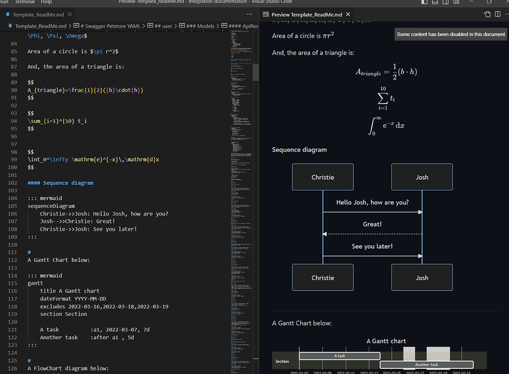
Task: Click the 'sequenceDiagram' code line
Action: click(x=51, y=206)
